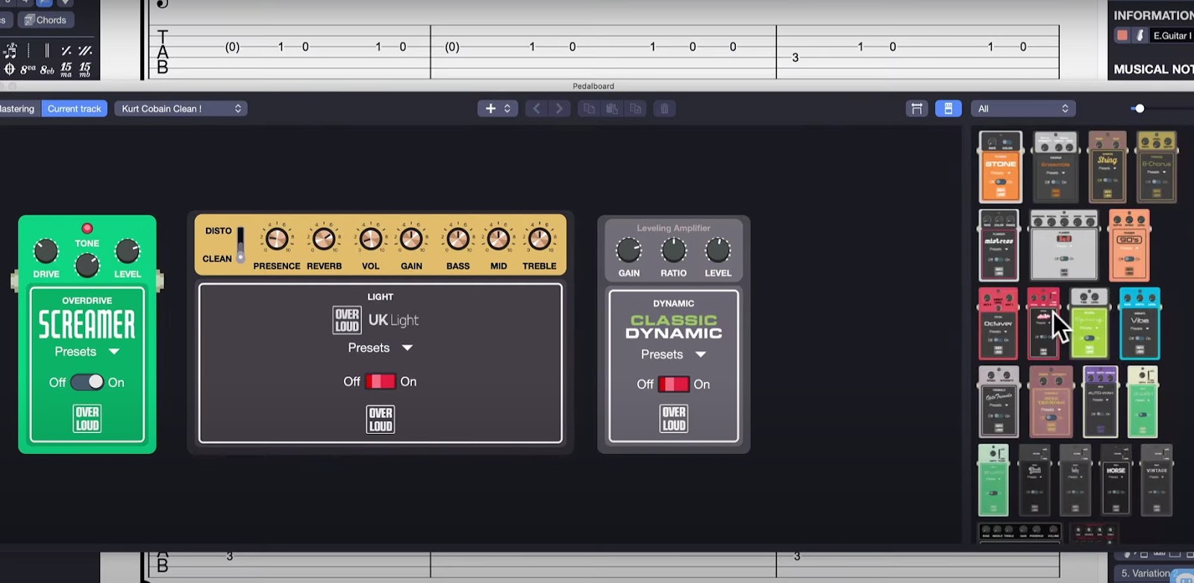
Task: Select the red Octaver pedal thumbnail
Action: point(998,324)
